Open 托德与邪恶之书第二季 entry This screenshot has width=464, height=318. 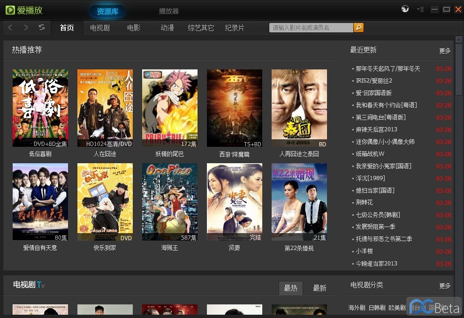point(384,239)
